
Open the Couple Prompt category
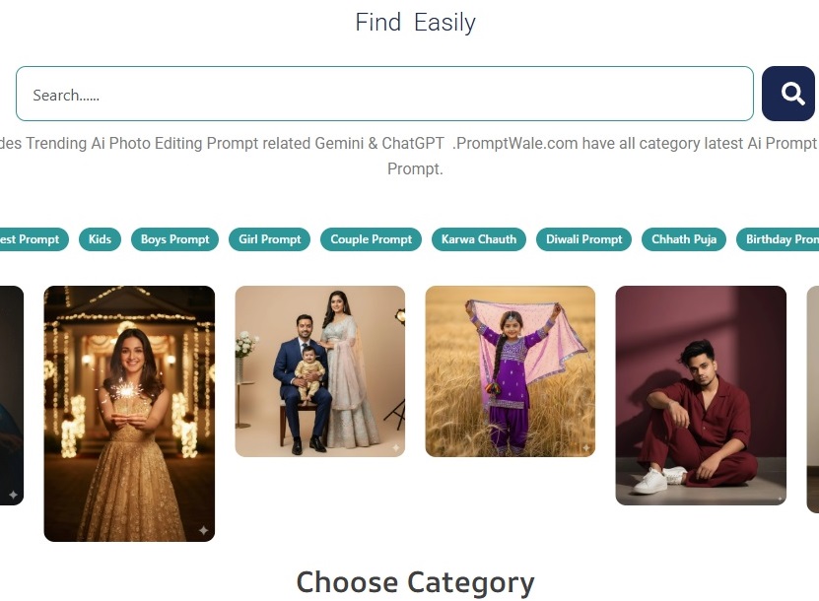(371, 239)
